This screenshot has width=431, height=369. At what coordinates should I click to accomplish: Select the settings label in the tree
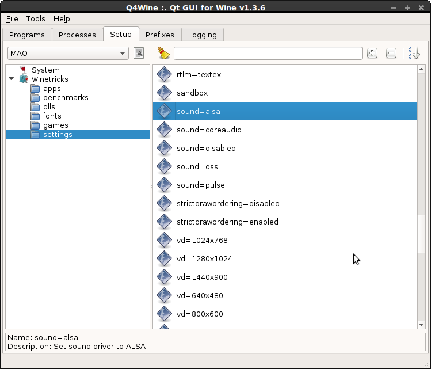[58, 135]
